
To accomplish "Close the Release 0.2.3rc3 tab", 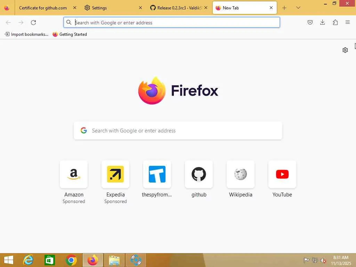I will 206,8.
